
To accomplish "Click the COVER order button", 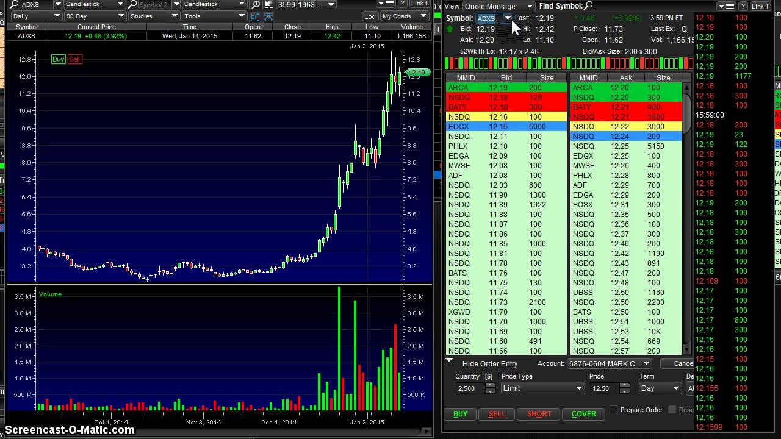I will tap(584, 414).
